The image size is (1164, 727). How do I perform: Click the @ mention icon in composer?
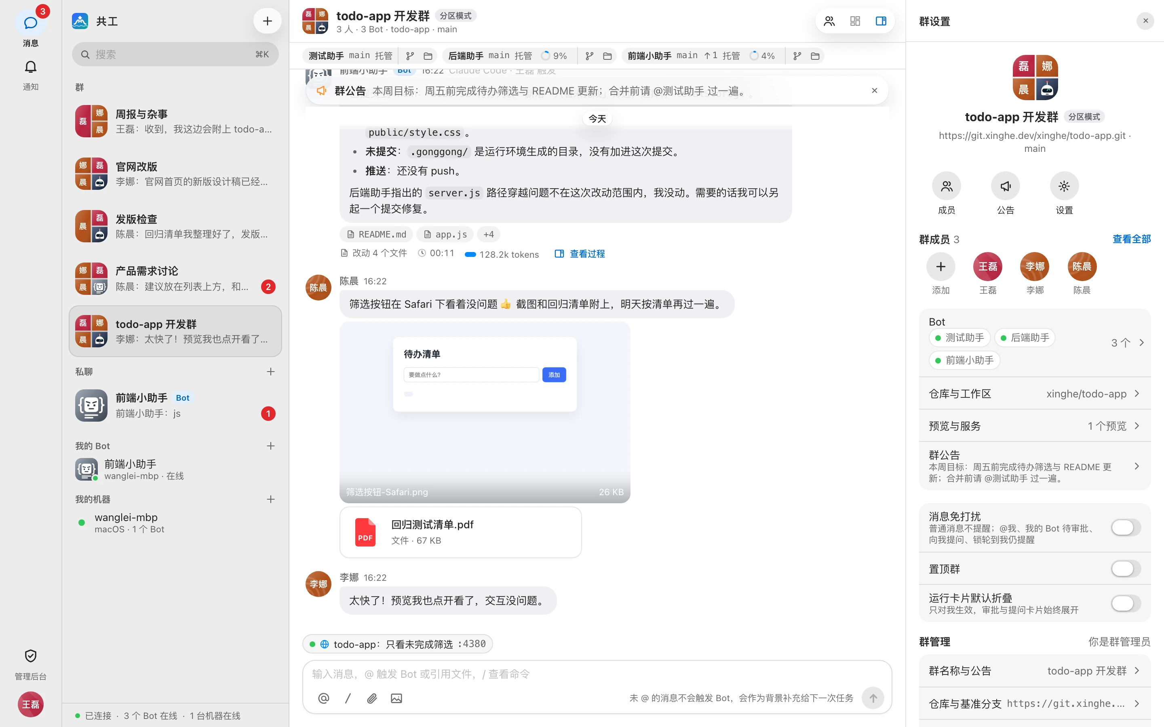(x=324, y=698)
